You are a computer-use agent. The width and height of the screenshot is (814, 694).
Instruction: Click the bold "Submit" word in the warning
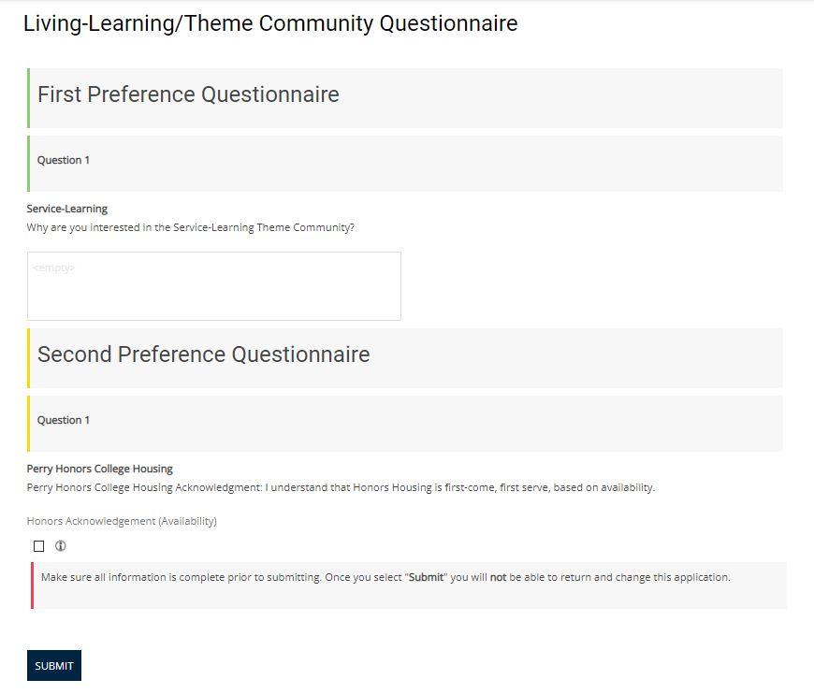(427, 578)
